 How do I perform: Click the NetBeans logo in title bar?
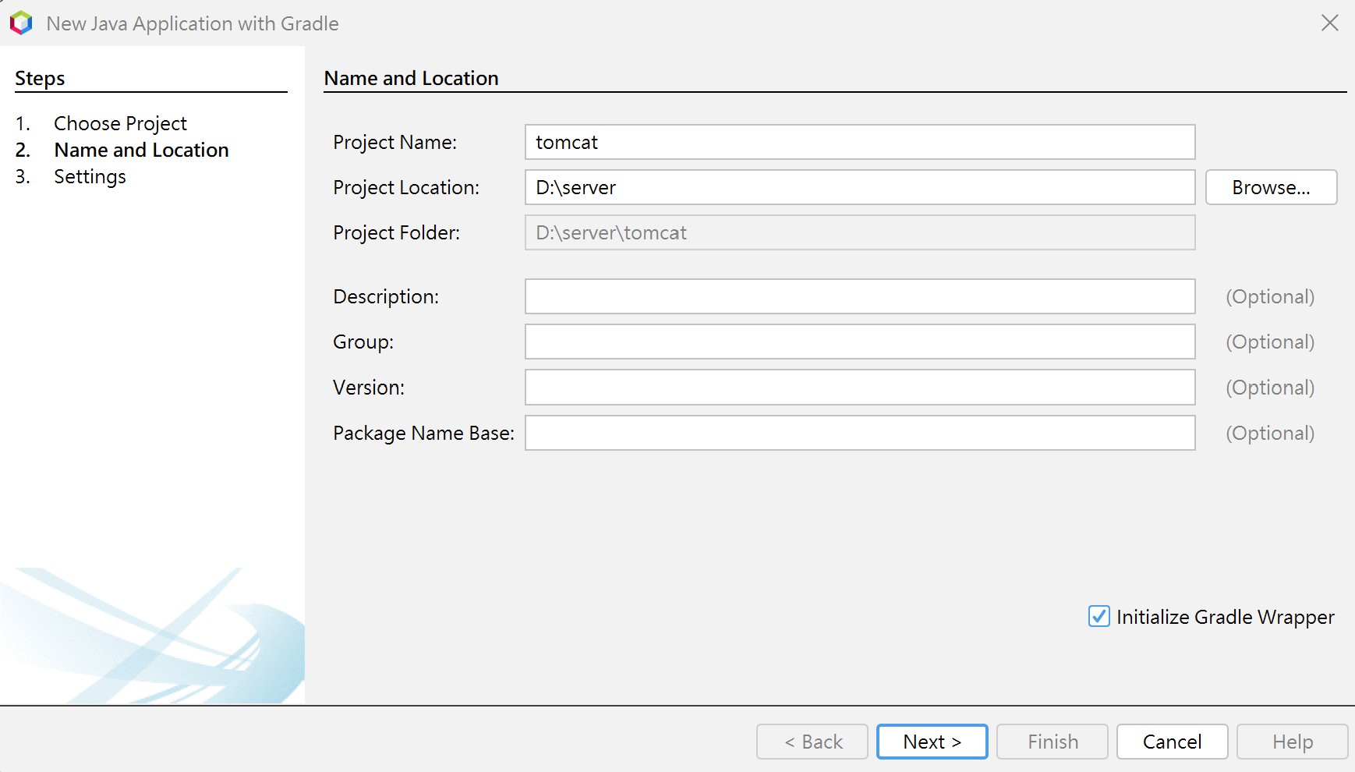coord(21,23)
